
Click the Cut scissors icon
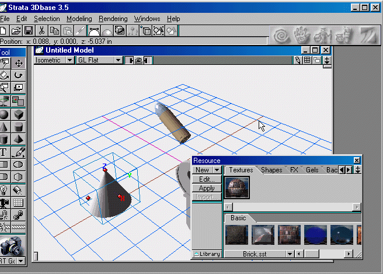tap(41, 31)
